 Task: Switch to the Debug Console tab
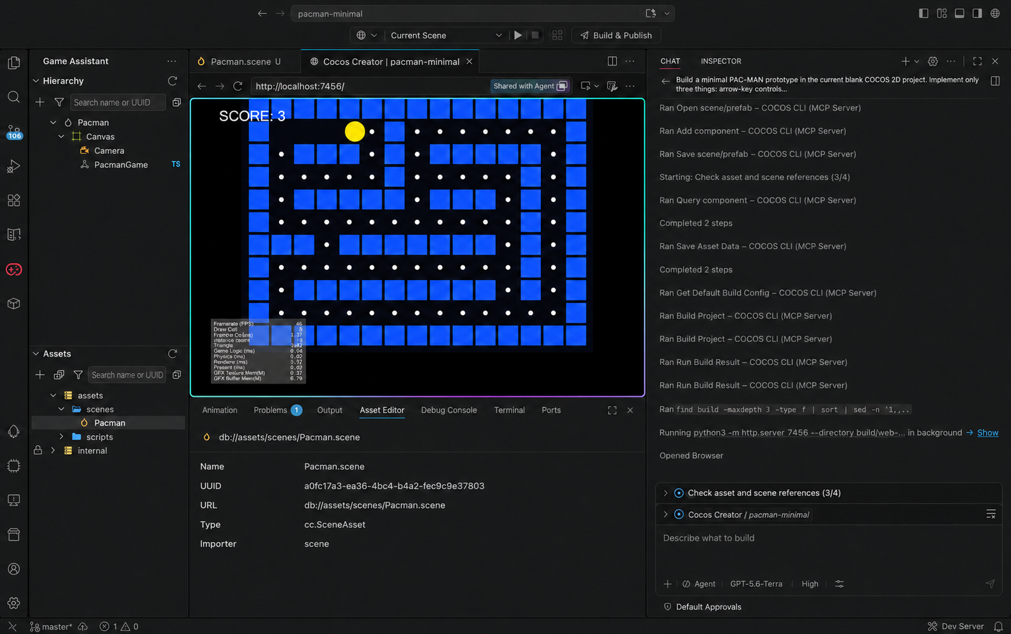pos(449,410)
